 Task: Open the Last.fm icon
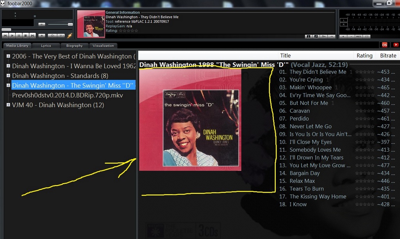click(385, 45)
